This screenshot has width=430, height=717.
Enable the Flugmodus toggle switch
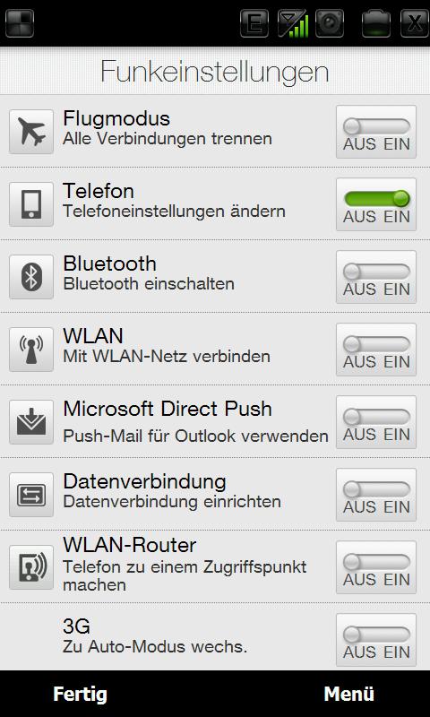(376, 132)
